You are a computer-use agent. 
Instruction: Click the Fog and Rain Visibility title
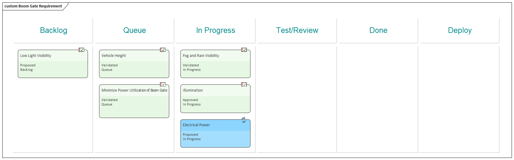coord(201,56)
